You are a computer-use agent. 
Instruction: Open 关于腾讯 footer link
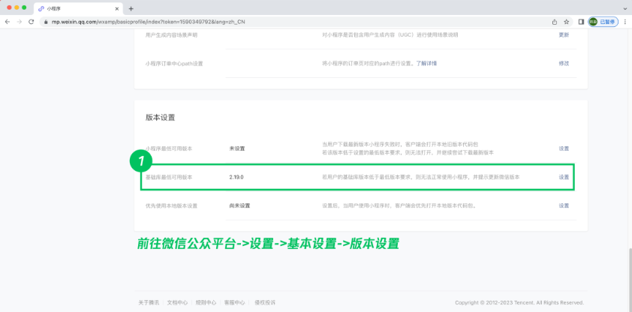pos(149,302)
